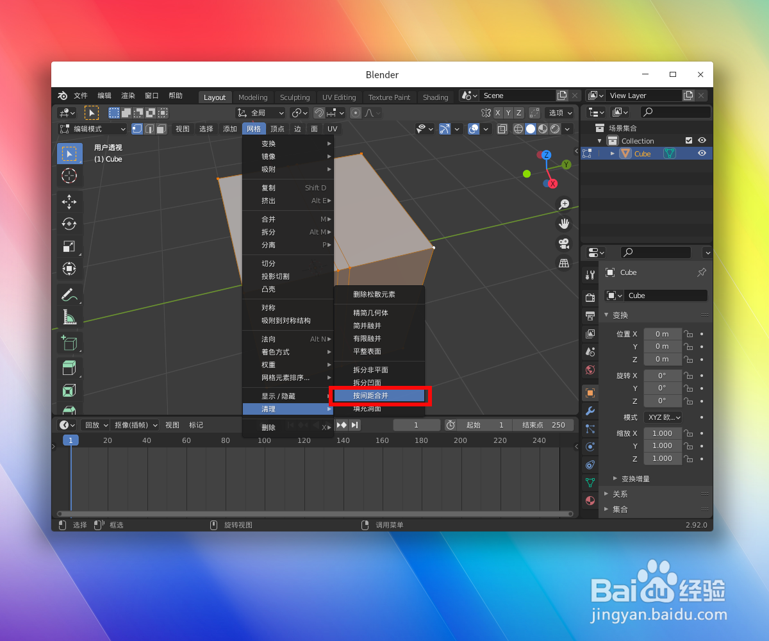Click the Blender logo menu icon
This screenshot has height=641, width=769.
tap(62, 96)
